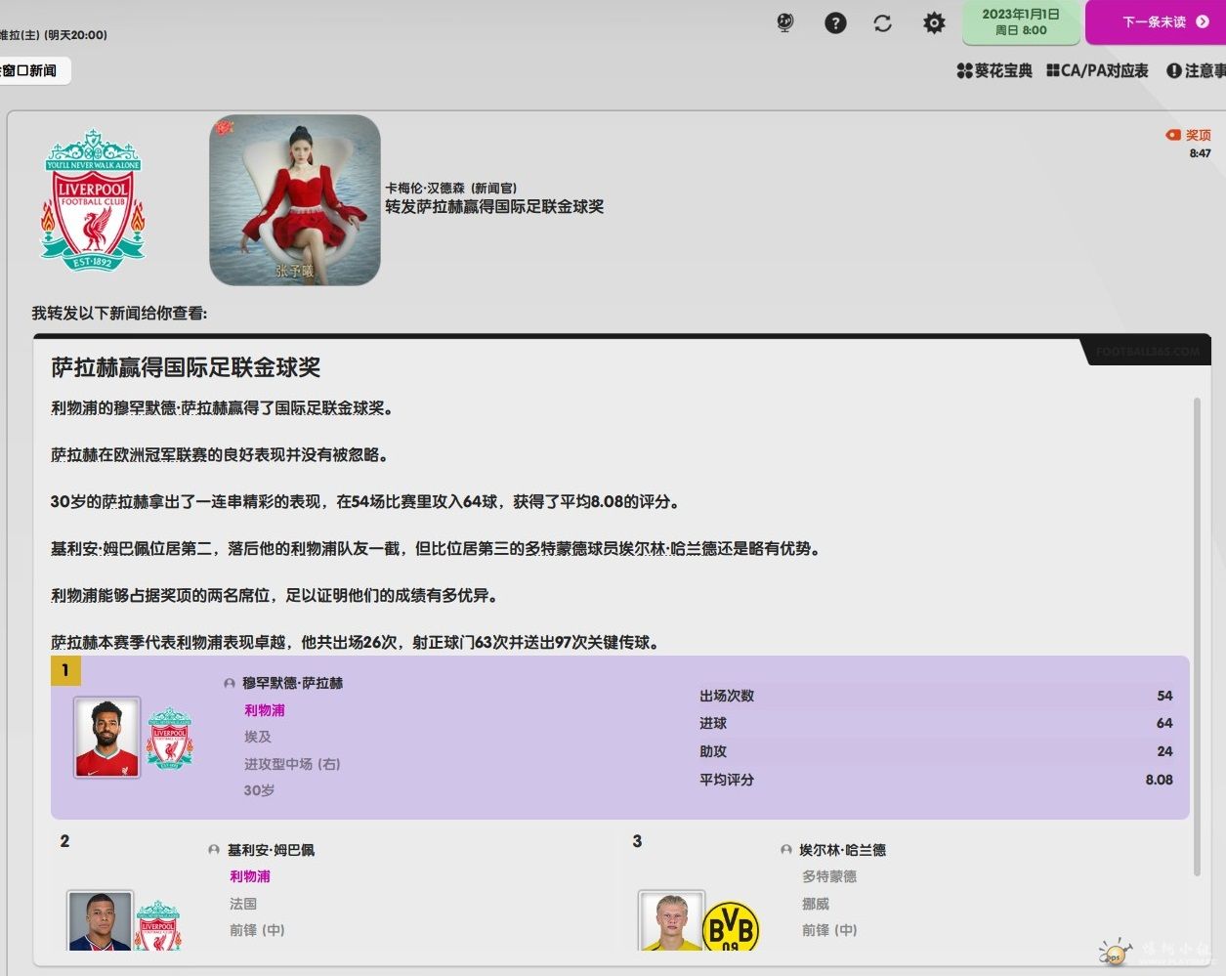Click the message subject 转发萨拉赫赢得国际足联金球奖

494,206
